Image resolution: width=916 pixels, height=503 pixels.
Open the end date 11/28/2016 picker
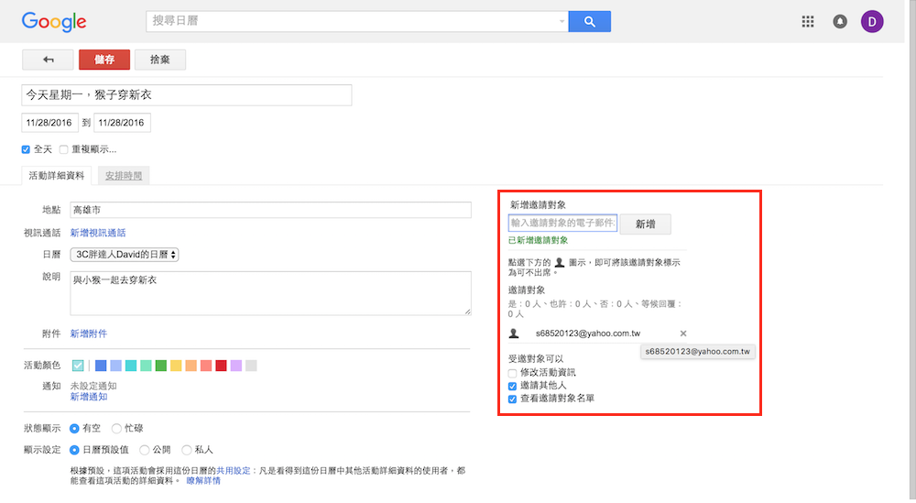pyautogui.click(x=122, y=123)
